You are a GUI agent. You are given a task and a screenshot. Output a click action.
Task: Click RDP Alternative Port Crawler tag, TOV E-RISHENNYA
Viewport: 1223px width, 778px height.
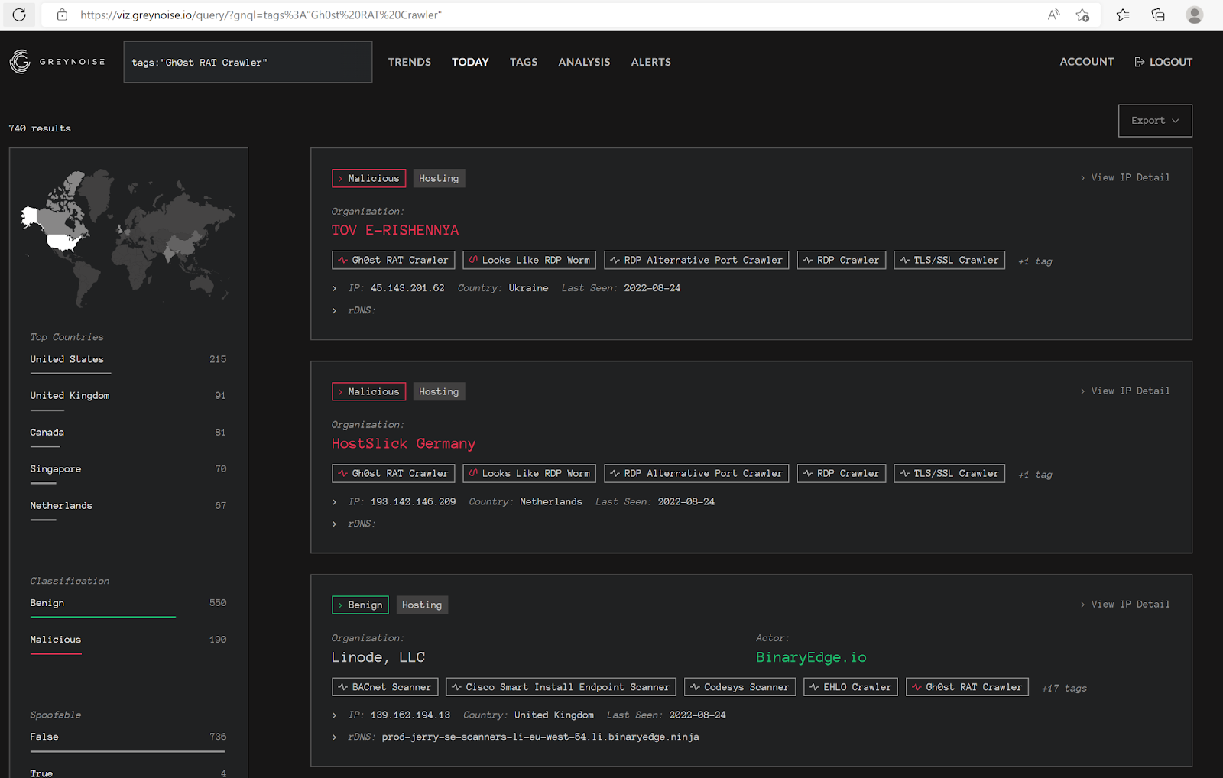click(696, 260)
